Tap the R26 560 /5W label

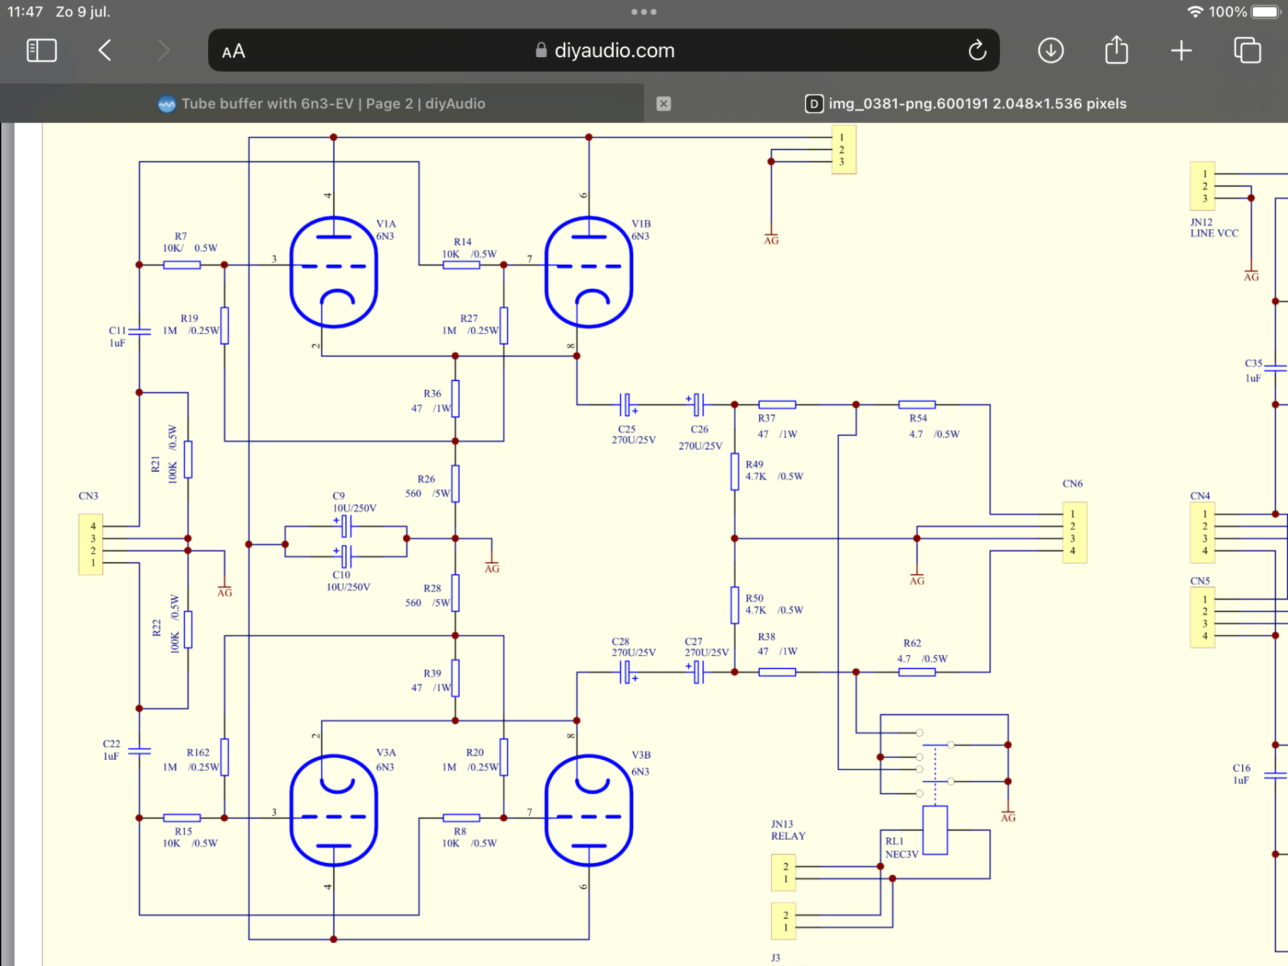[x=428, y=486]
